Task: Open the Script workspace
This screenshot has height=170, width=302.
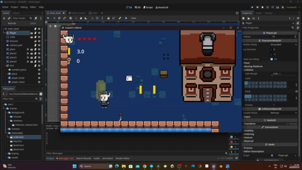Action: pyautogui.click(x=148, y=8)
